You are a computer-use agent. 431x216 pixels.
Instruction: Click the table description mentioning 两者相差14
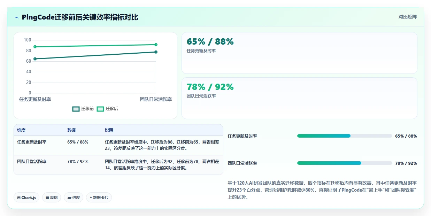coord(162,165)
